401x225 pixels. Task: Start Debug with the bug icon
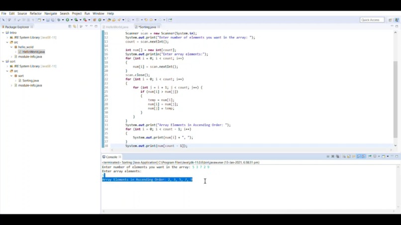(x=59, y=20)
